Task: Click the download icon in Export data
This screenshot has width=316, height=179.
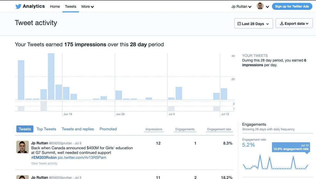Action: (282, 23)
